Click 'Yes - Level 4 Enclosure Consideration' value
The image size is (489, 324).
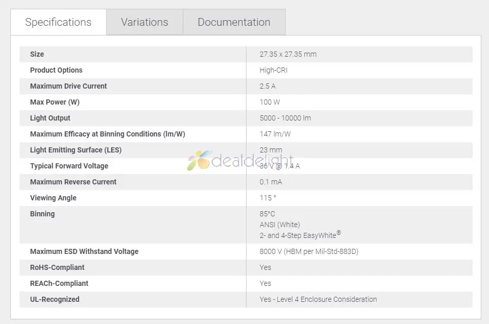318,299
